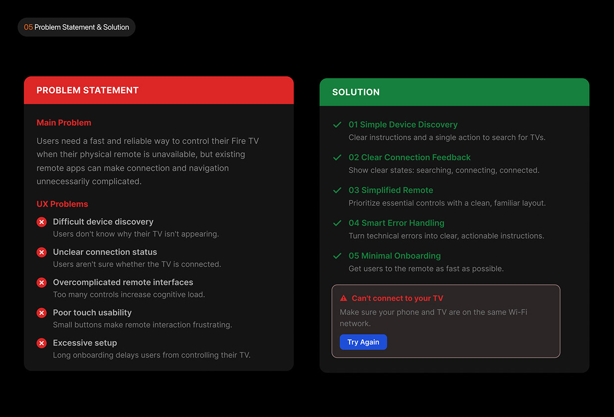Click the 03 Simplified Remote title

coord(391,190)
